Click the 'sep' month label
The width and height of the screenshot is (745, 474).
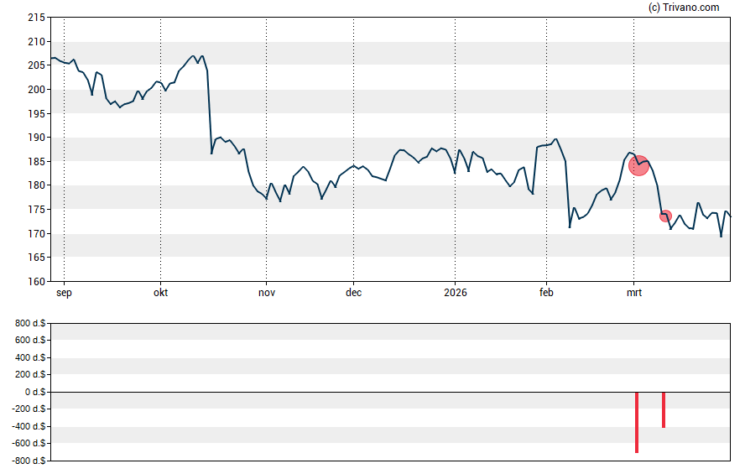point(64,293)
